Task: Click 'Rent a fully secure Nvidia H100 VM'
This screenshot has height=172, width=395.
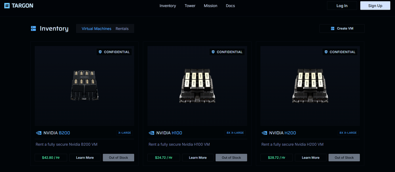Action: tap(179, 145)
